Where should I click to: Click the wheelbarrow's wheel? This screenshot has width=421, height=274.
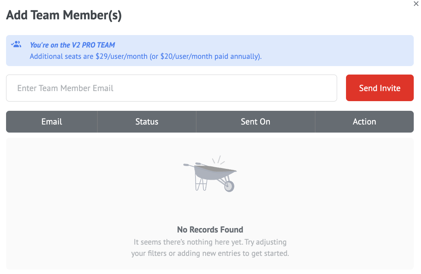(229, 186)
